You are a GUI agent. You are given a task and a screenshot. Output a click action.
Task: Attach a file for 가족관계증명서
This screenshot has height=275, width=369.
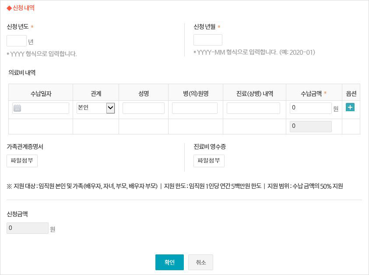[x=22, y=161]
